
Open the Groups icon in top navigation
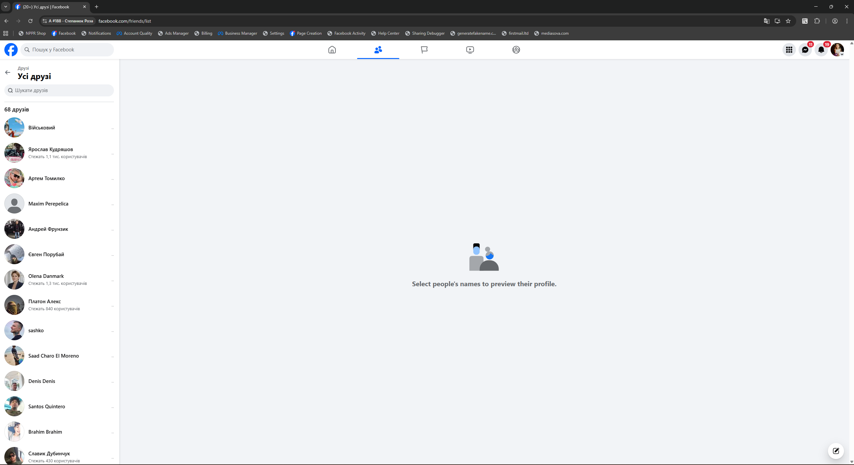[516, 50]
